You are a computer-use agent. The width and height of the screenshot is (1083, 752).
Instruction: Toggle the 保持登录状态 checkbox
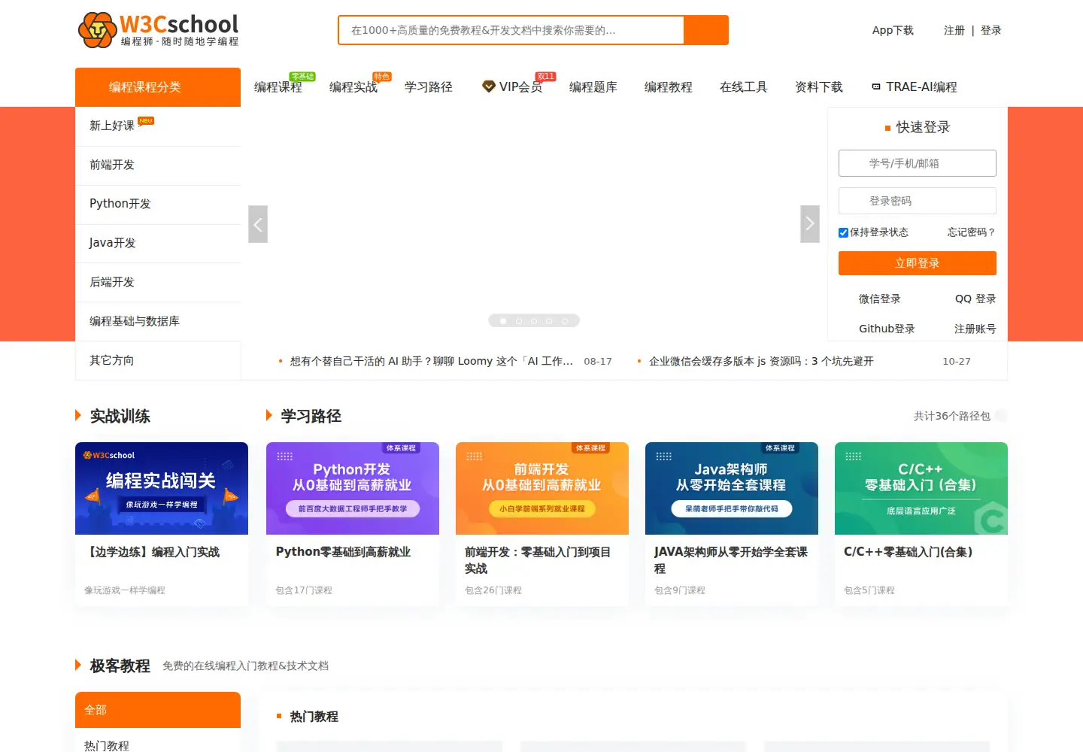pos(843,232)
